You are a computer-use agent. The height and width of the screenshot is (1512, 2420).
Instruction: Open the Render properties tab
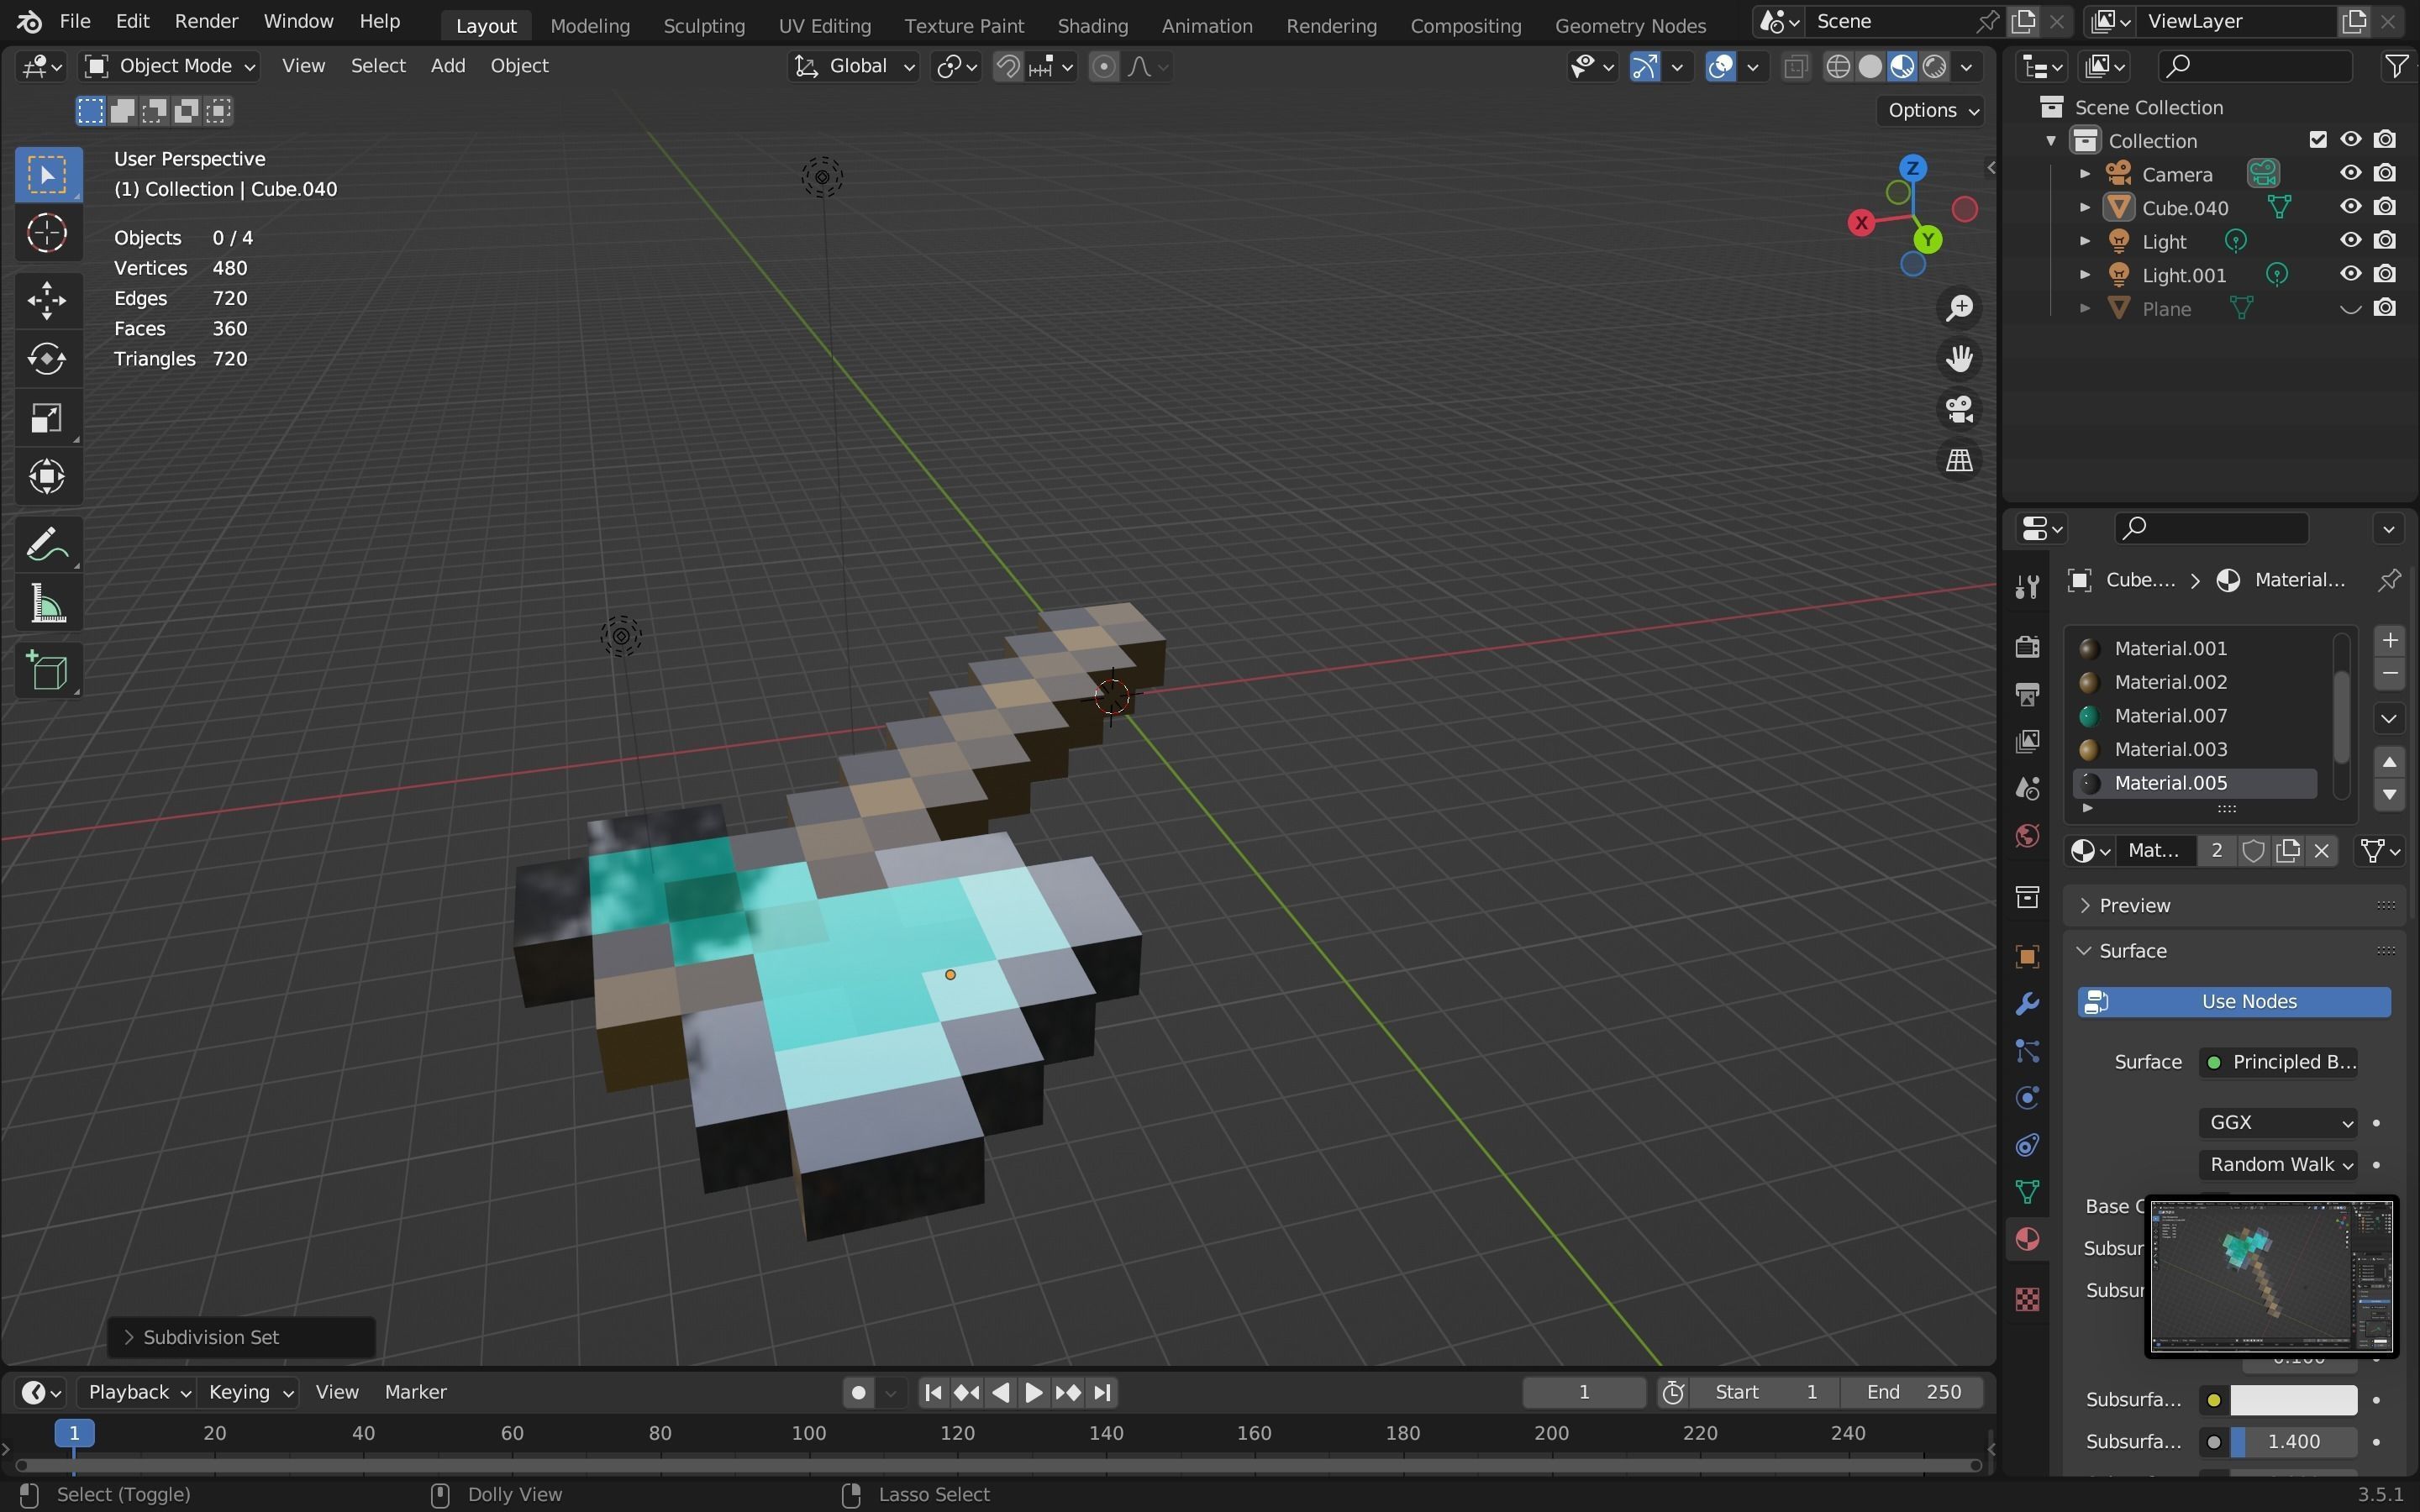(x=2027, y=647)
